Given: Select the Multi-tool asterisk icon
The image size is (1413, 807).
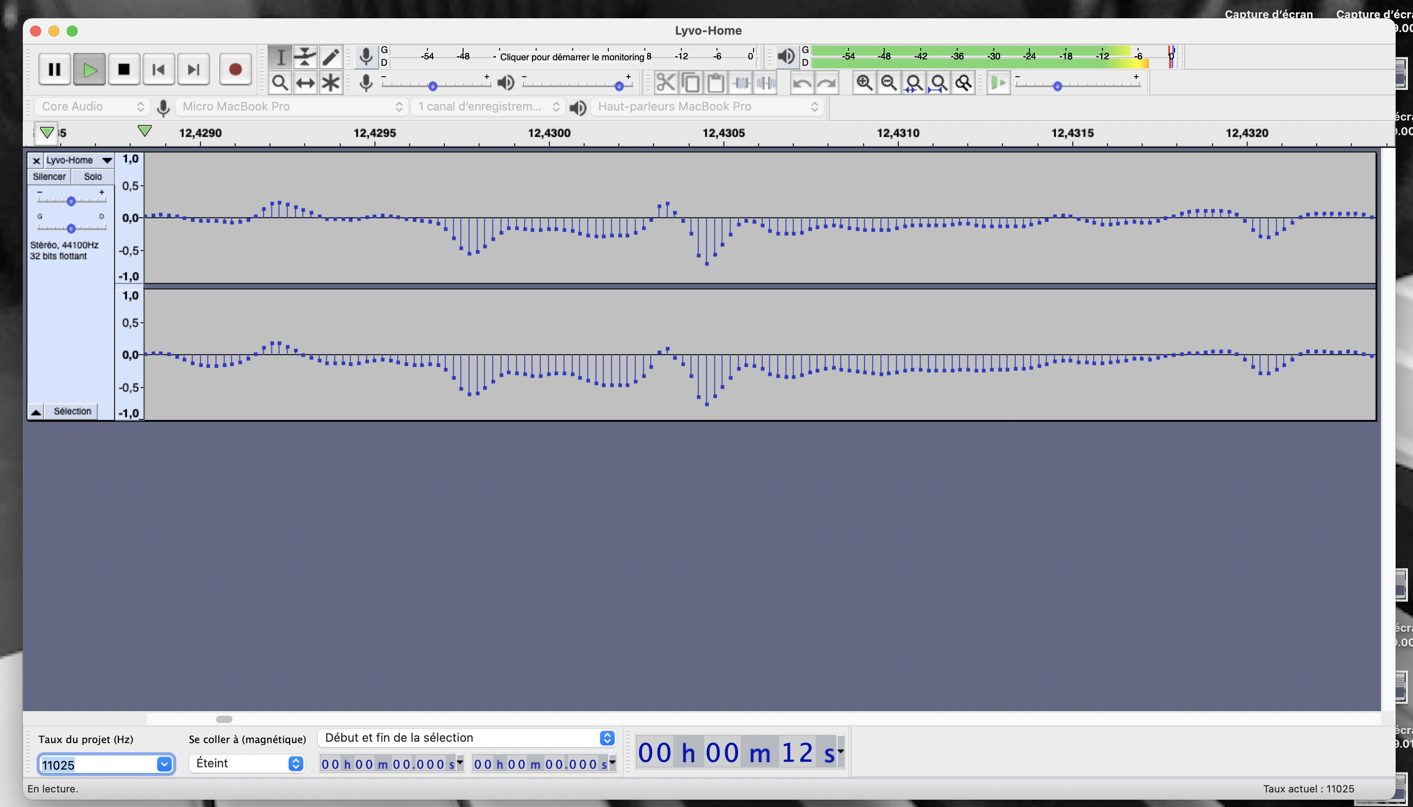Looking at the screenshot, I should [x=331, y=83].
